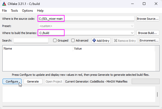The width and height of the screenshot is (162, 109).
Task: Click the CMake logo icon in title bar
Action: click(4, 4)
